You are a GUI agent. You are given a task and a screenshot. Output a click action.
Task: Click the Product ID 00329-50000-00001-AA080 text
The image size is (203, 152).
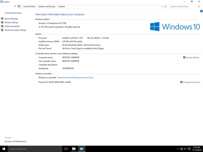55,82
